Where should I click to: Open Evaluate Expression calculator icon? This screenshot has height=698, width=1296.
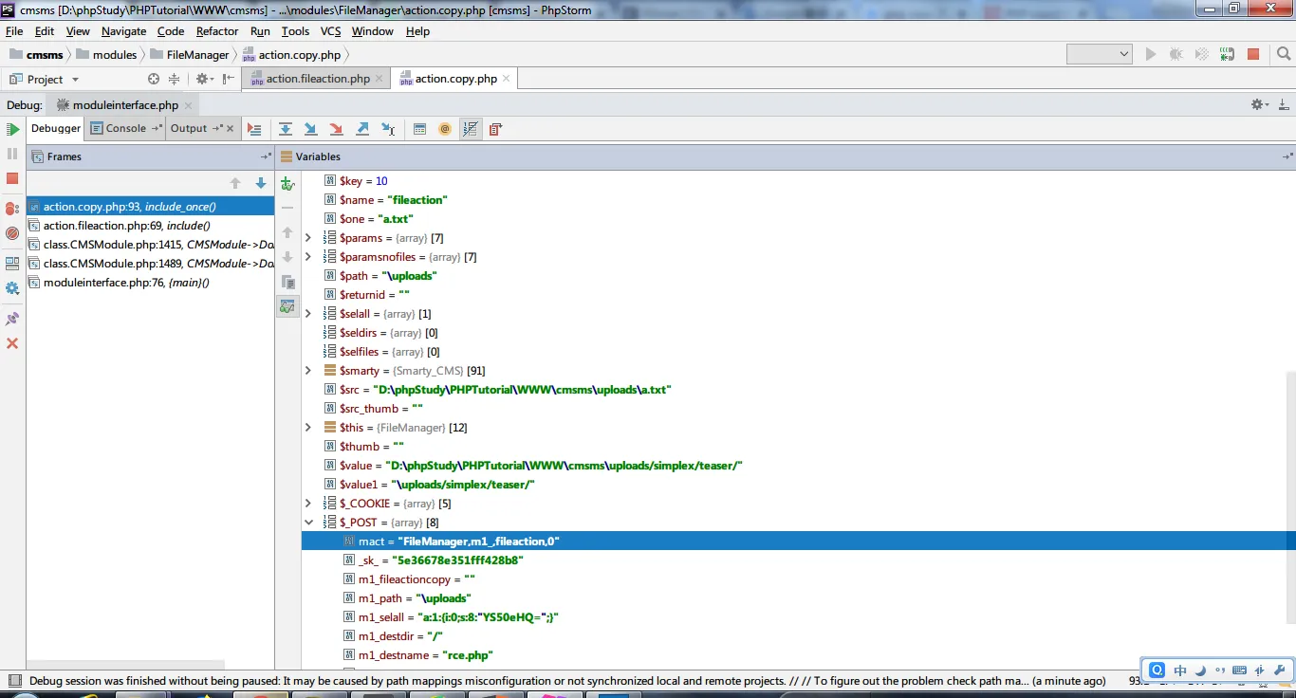(x=419, y=129)
